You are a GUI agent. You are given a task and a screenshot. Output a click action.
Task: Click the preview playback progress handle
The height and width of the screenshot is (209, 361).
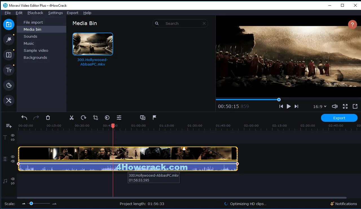click(x=279, y=100)
